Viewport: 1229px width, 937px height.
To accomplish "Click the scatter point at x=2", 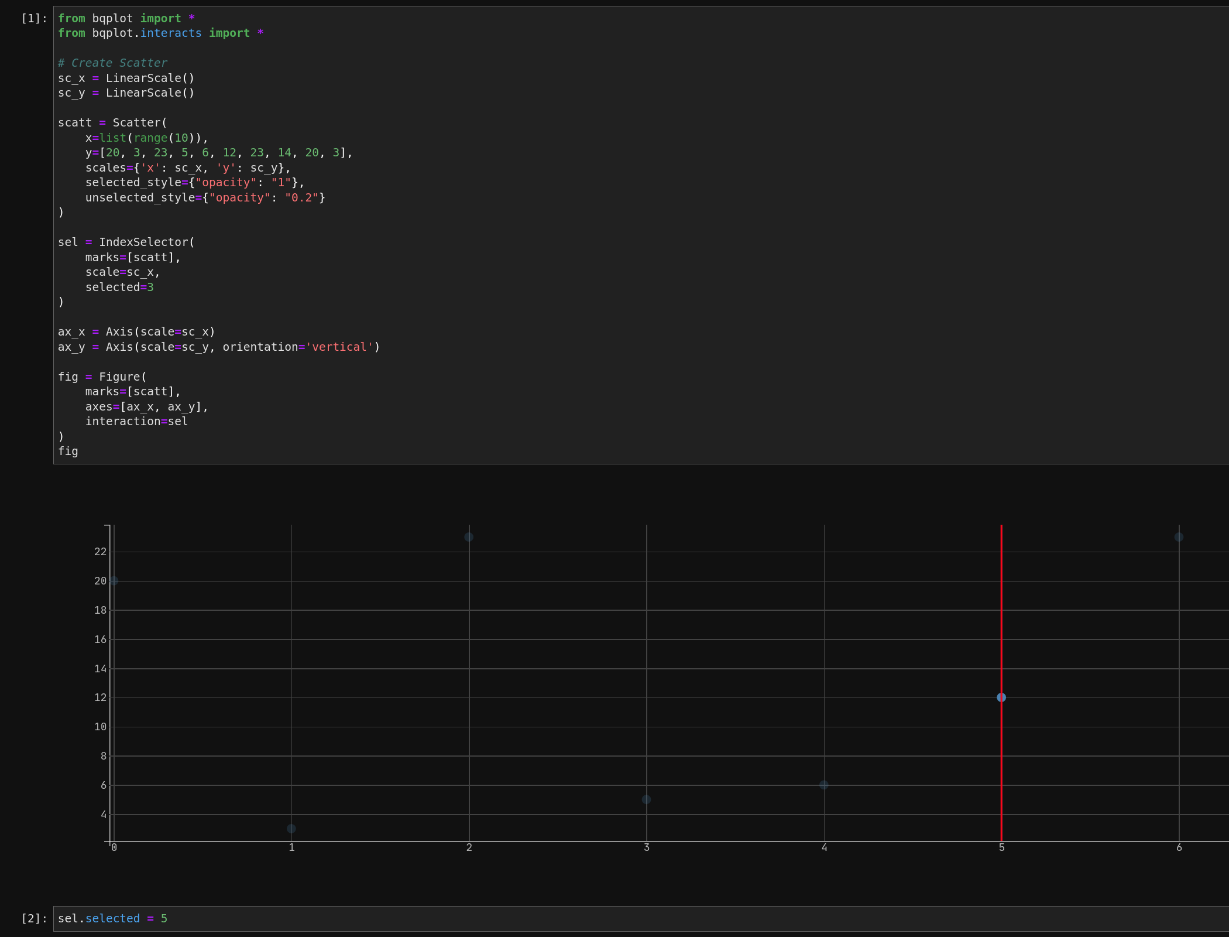I will (x=469, y=537).
